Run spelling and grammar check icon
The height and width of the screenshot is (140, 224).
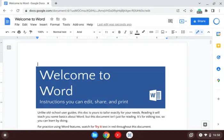click(x=25, y=32)
